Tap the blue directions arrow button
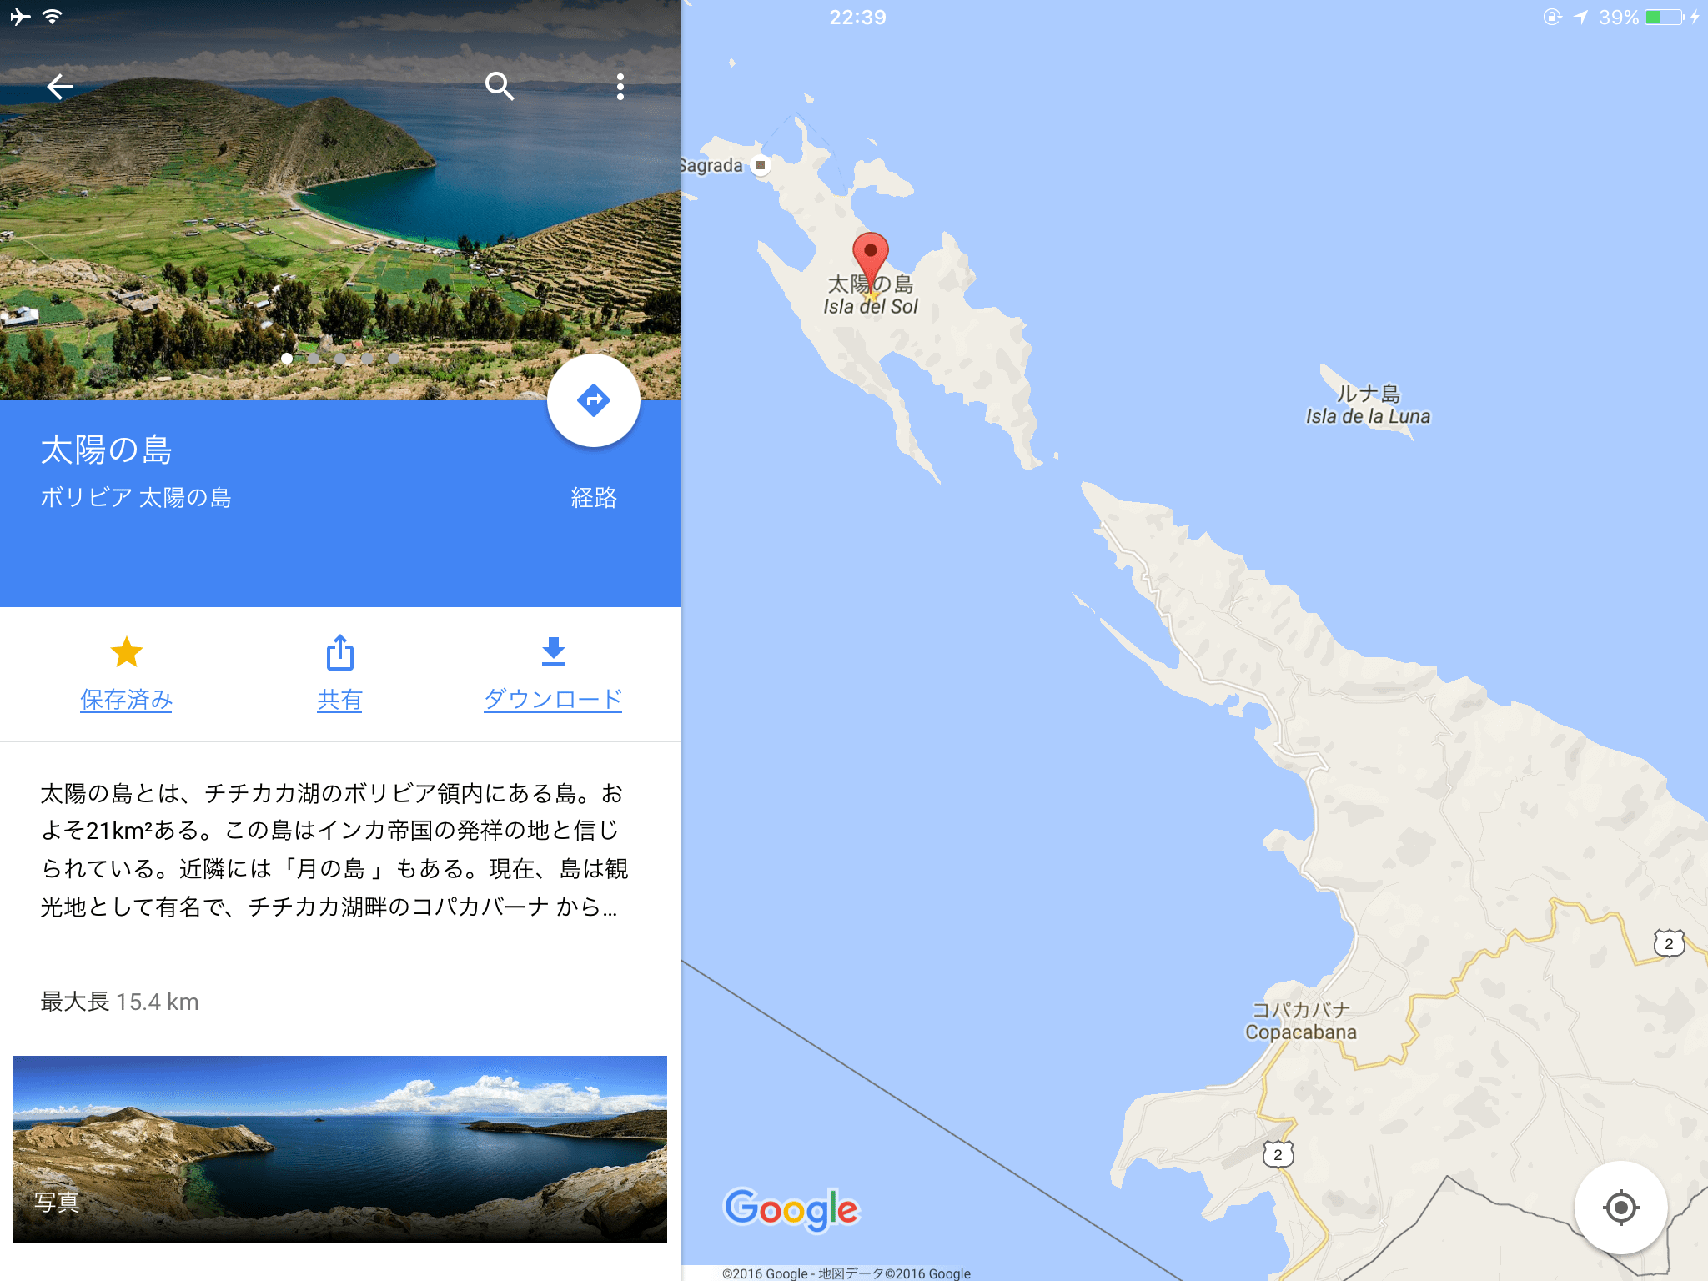The height and width of the screenshot is (1281, 1708). click(x=593, y=400)
